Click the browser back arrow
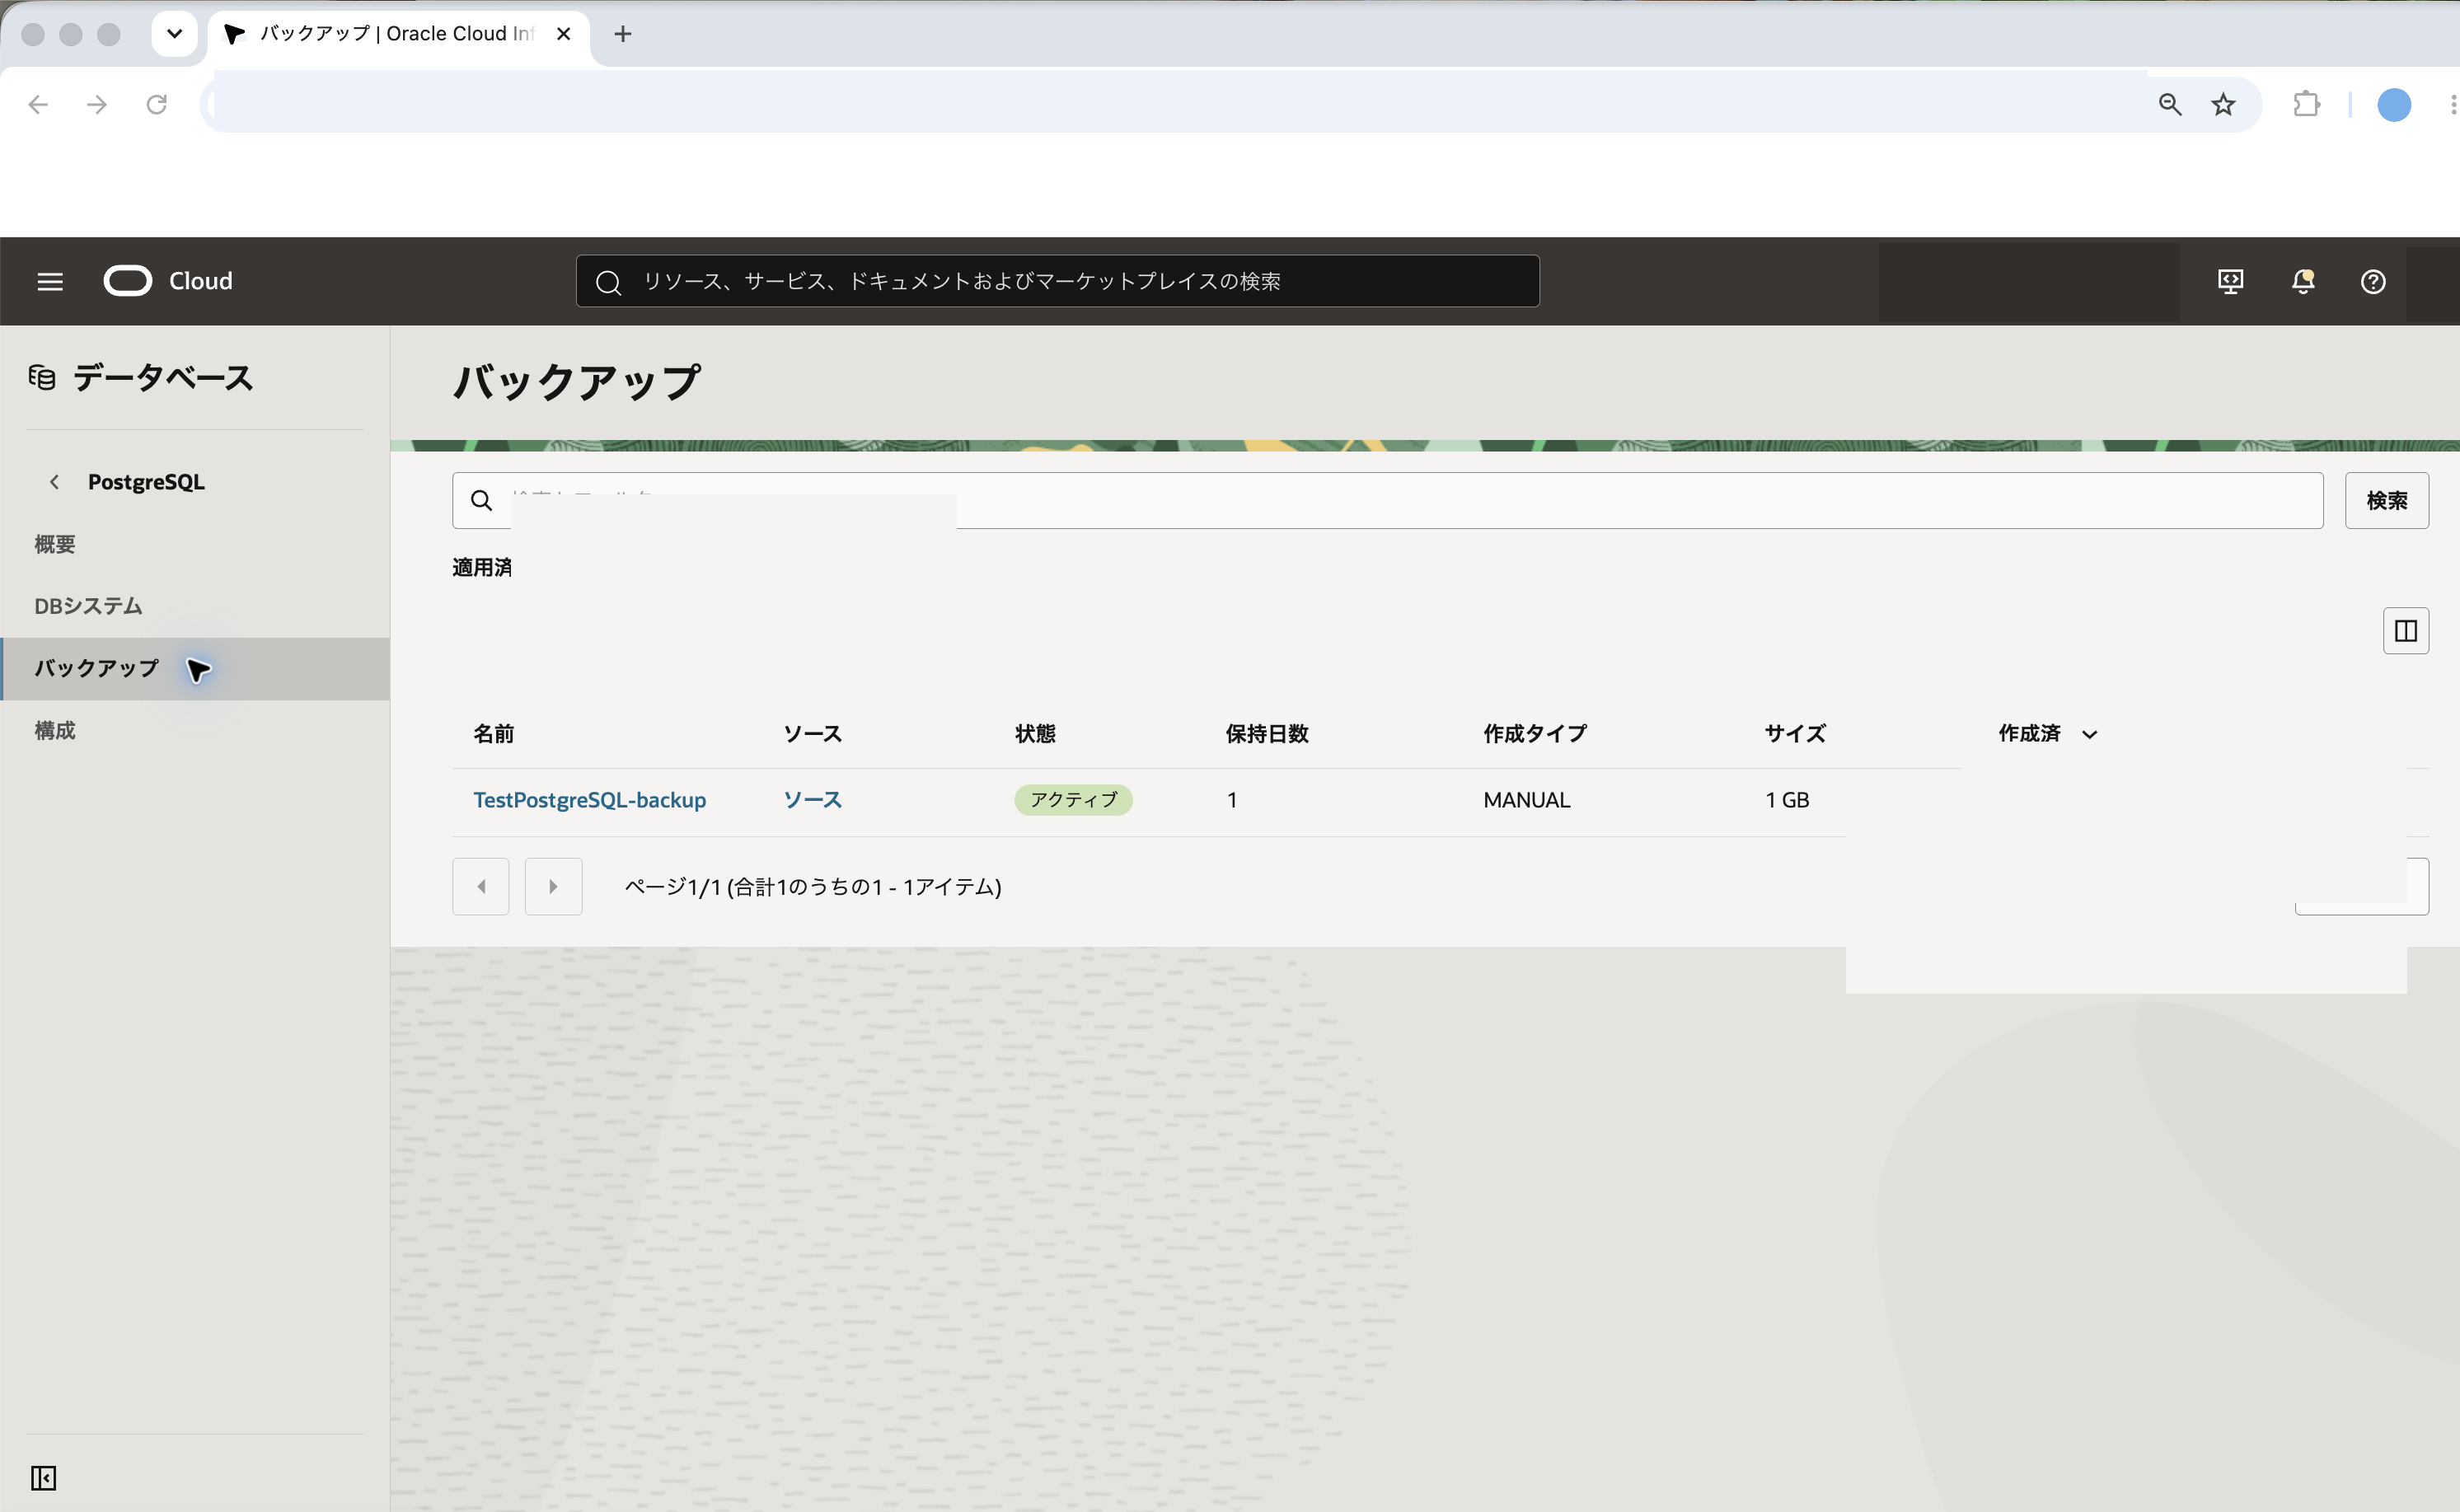 [x=38, y=105]
